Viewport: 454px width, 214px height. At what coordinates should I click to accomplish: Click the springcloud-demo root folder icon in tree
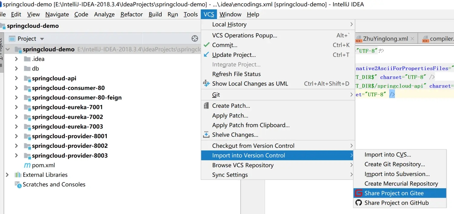(18, 49)
